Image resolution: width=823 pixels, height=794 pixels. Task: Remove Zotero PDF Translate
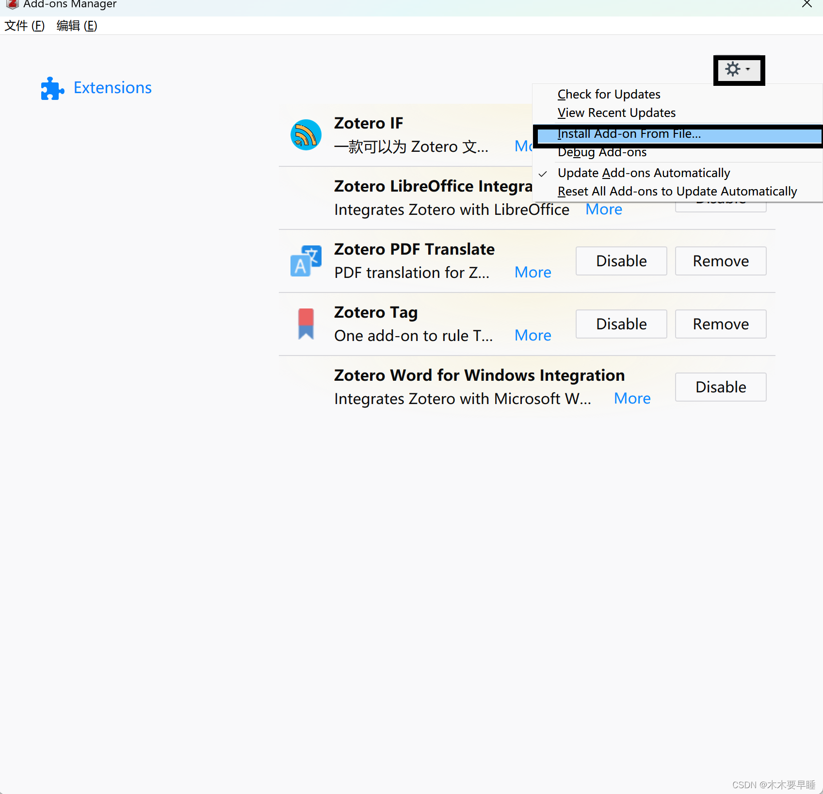click(721, 261)
